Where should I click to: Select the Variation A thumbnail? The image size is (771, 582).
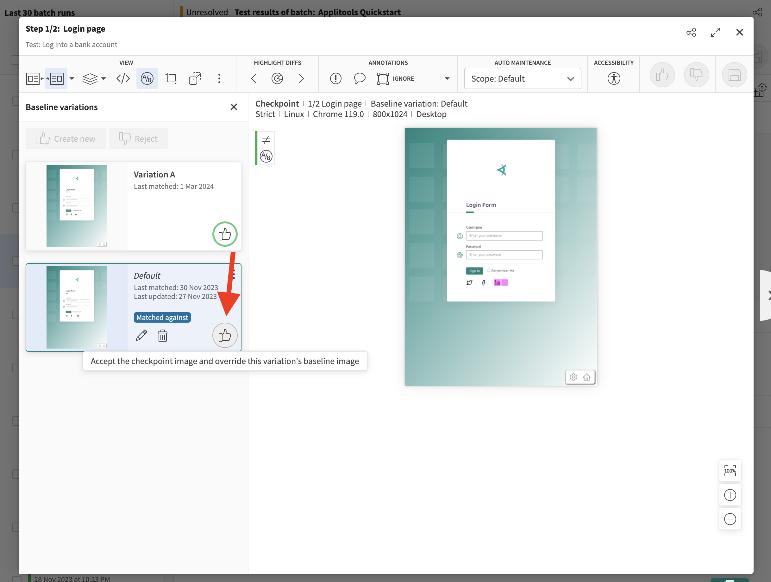tap(77, 206)
